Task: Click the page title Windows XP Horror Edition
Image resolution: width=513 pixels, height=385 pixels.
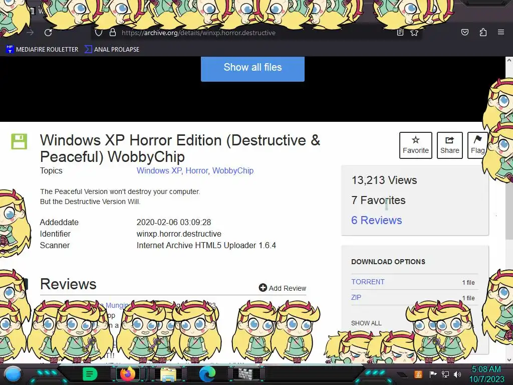Action: (x=180, y=148)
